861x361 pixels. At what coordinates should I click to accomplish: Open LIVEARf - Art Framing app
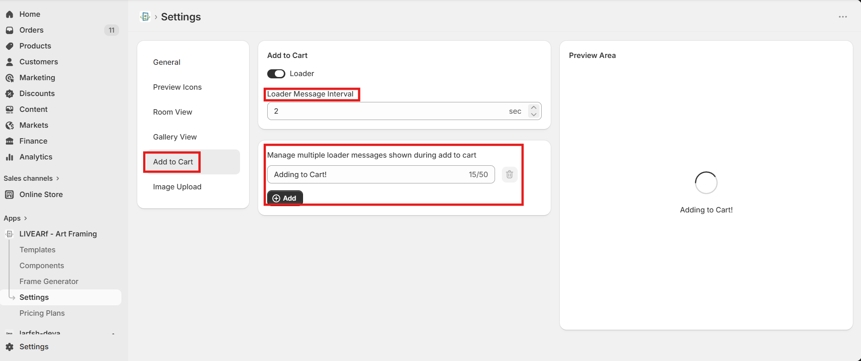pyautogui.click(x=58, y=234)
